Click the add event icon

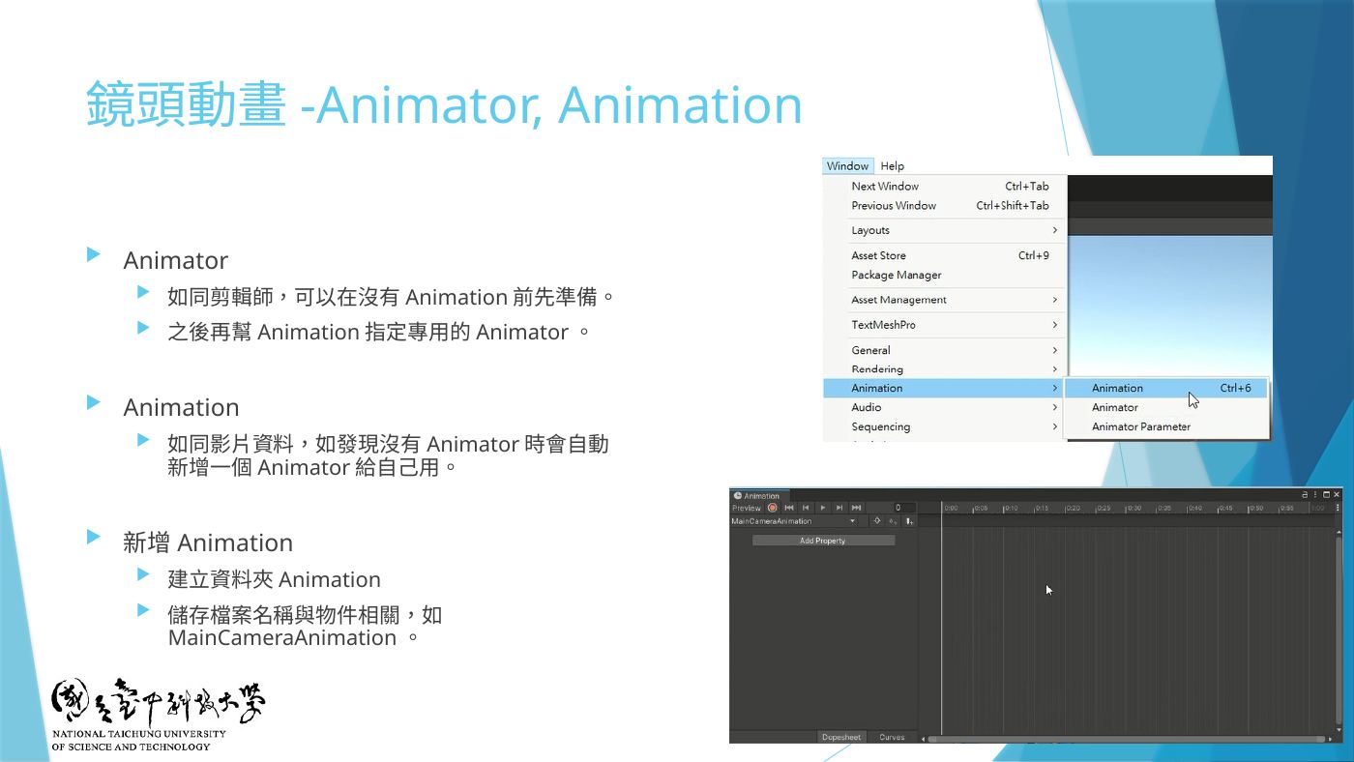(x=910, y=521)
